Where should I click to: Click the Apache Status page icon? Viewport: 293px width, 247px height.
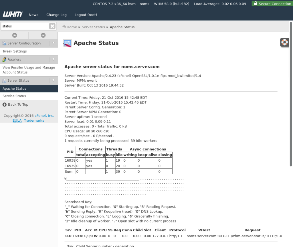[x=68, y=43]
